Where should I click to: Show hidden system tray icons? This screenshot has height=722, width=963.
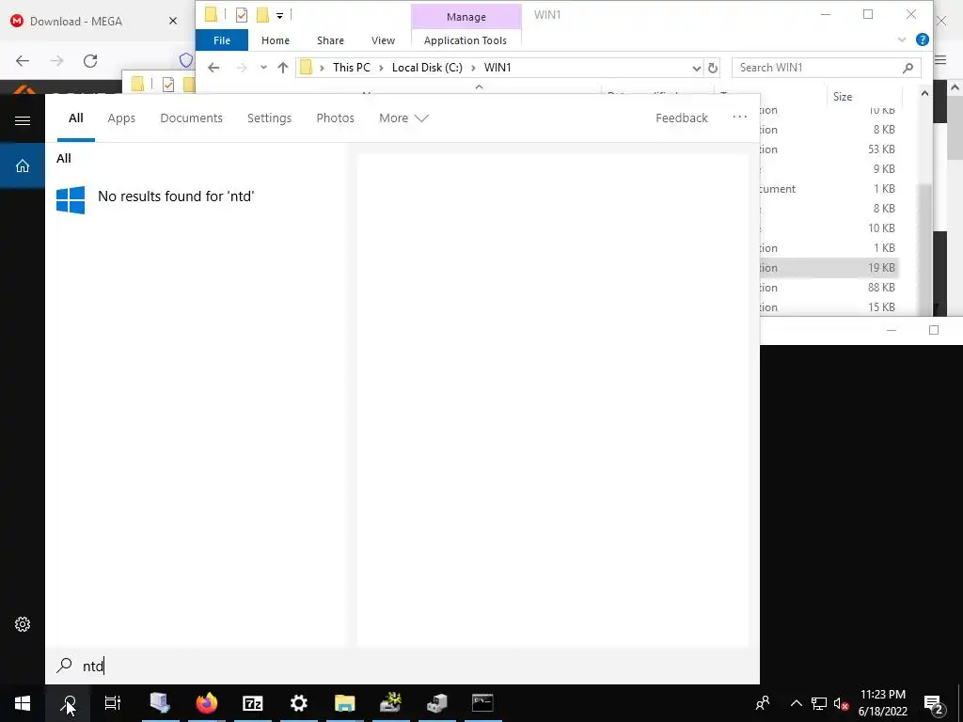coord(796,703)
